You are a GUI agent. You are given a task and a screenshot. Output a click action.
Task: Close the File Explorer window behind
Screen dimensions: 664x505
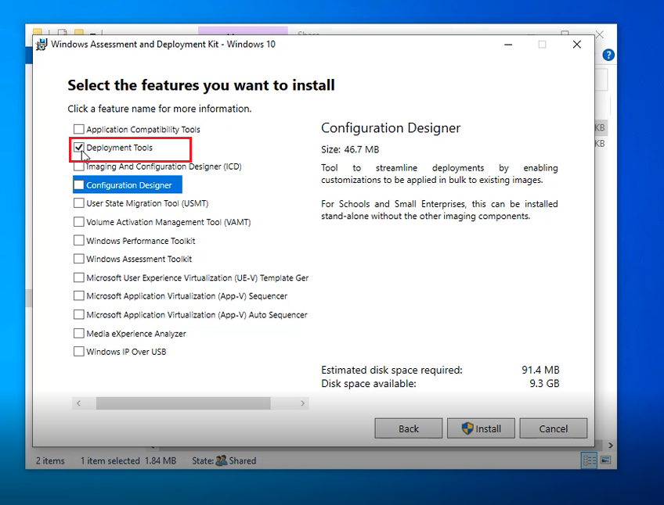tap(600, 34)
